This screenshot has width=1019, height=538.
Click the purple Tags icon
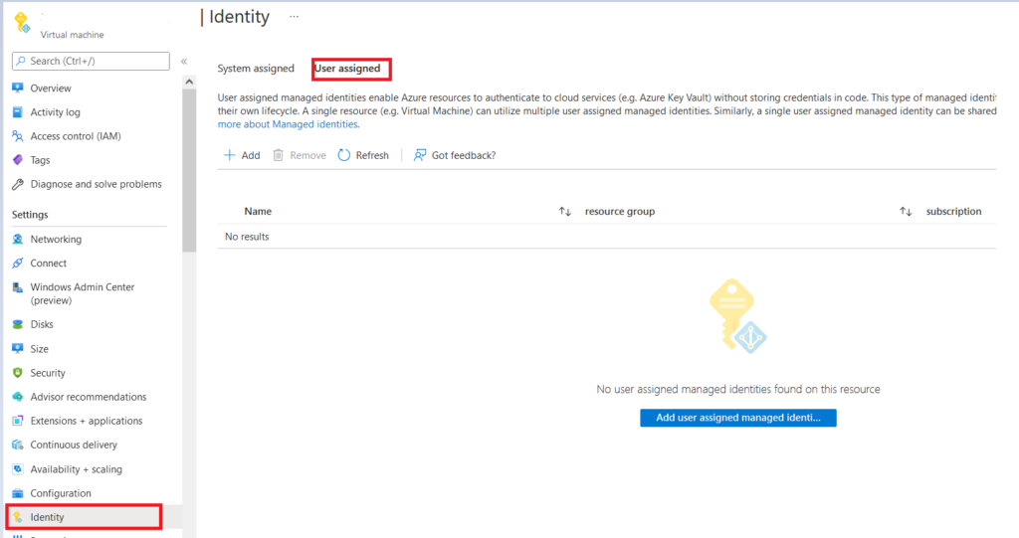tap(18, 160)
